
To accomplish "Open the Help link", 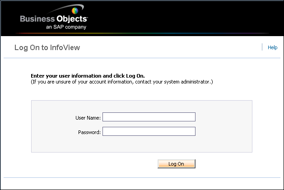I will click(x=272, y=47).
